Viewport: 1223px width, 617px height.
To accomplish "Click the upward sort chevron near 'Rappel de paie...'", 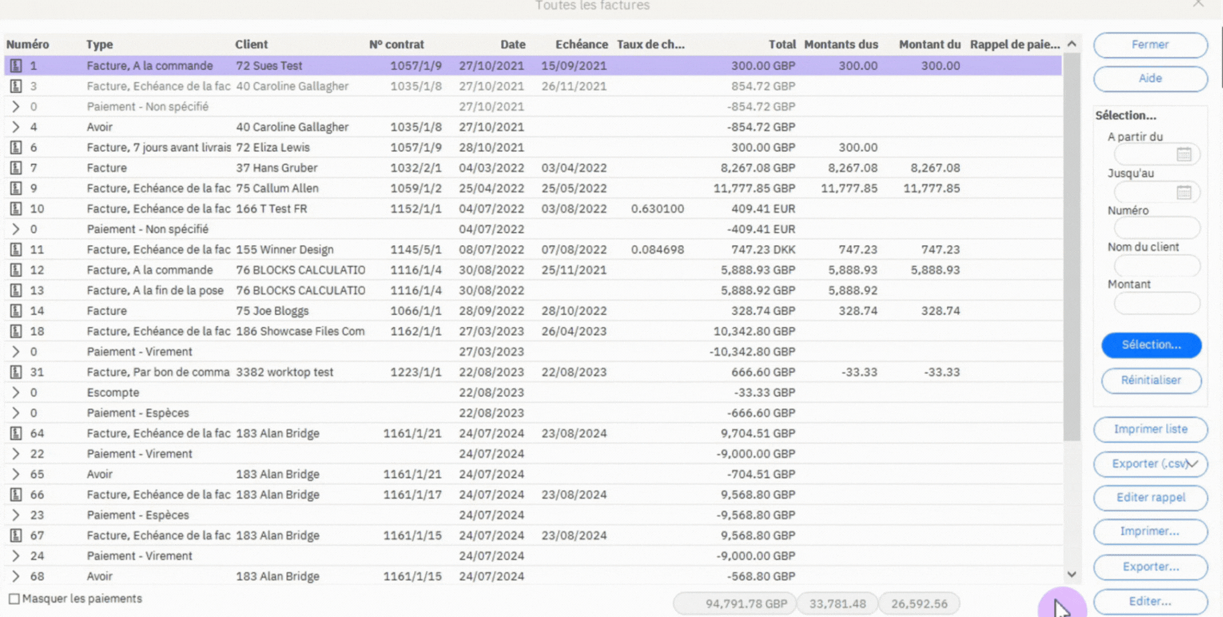I will click(1071, 42).
